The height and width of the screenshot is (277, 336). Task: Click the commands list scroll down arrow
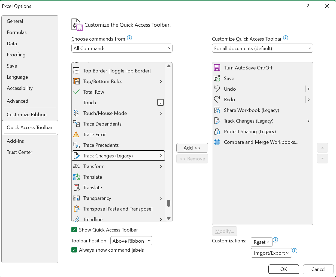[169, 218]
